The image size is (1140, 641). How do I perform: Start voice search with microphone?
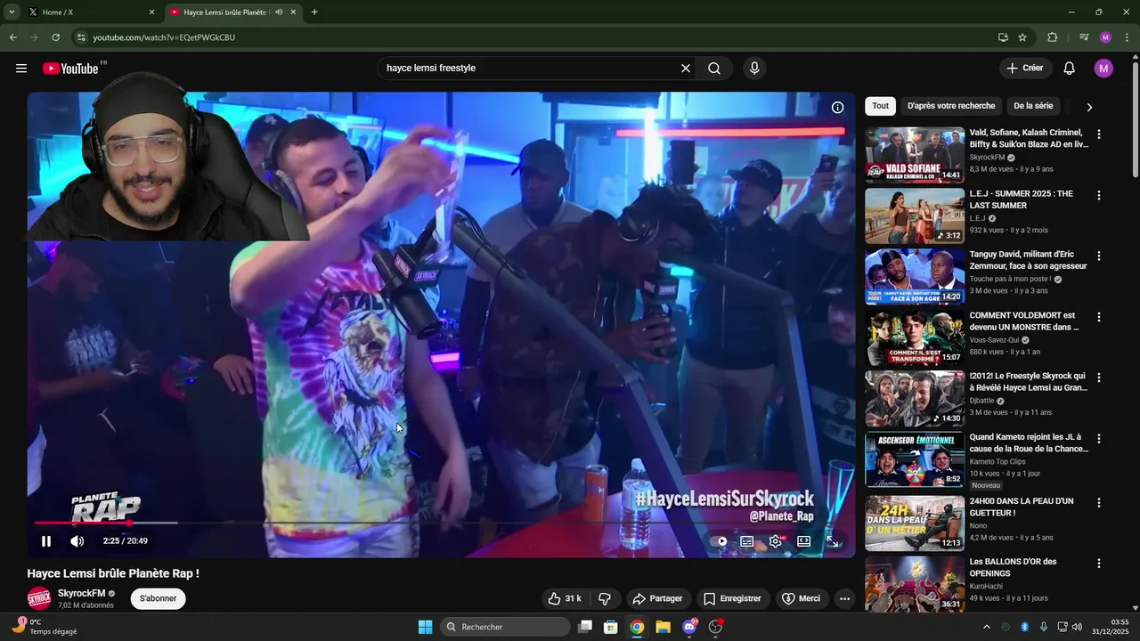coord(754,69)
